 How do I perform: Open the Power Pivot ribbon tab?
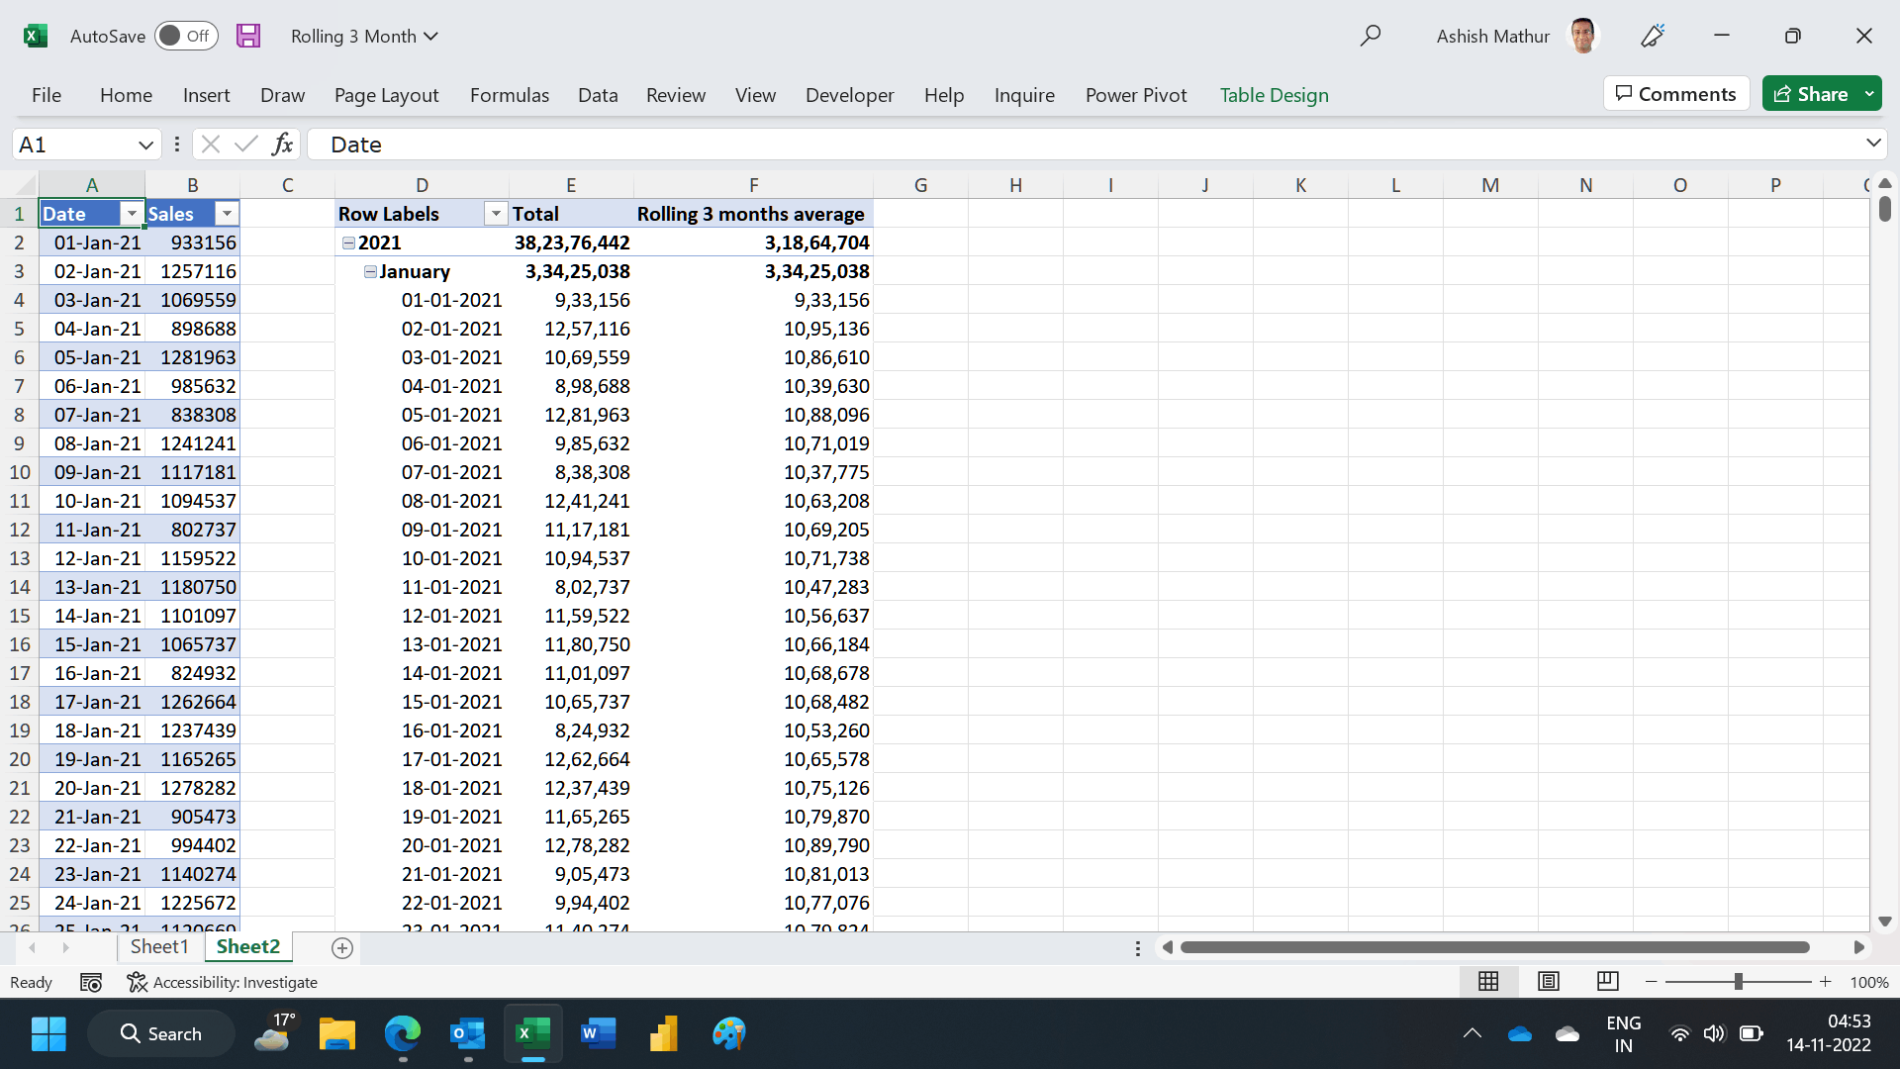1136,95
